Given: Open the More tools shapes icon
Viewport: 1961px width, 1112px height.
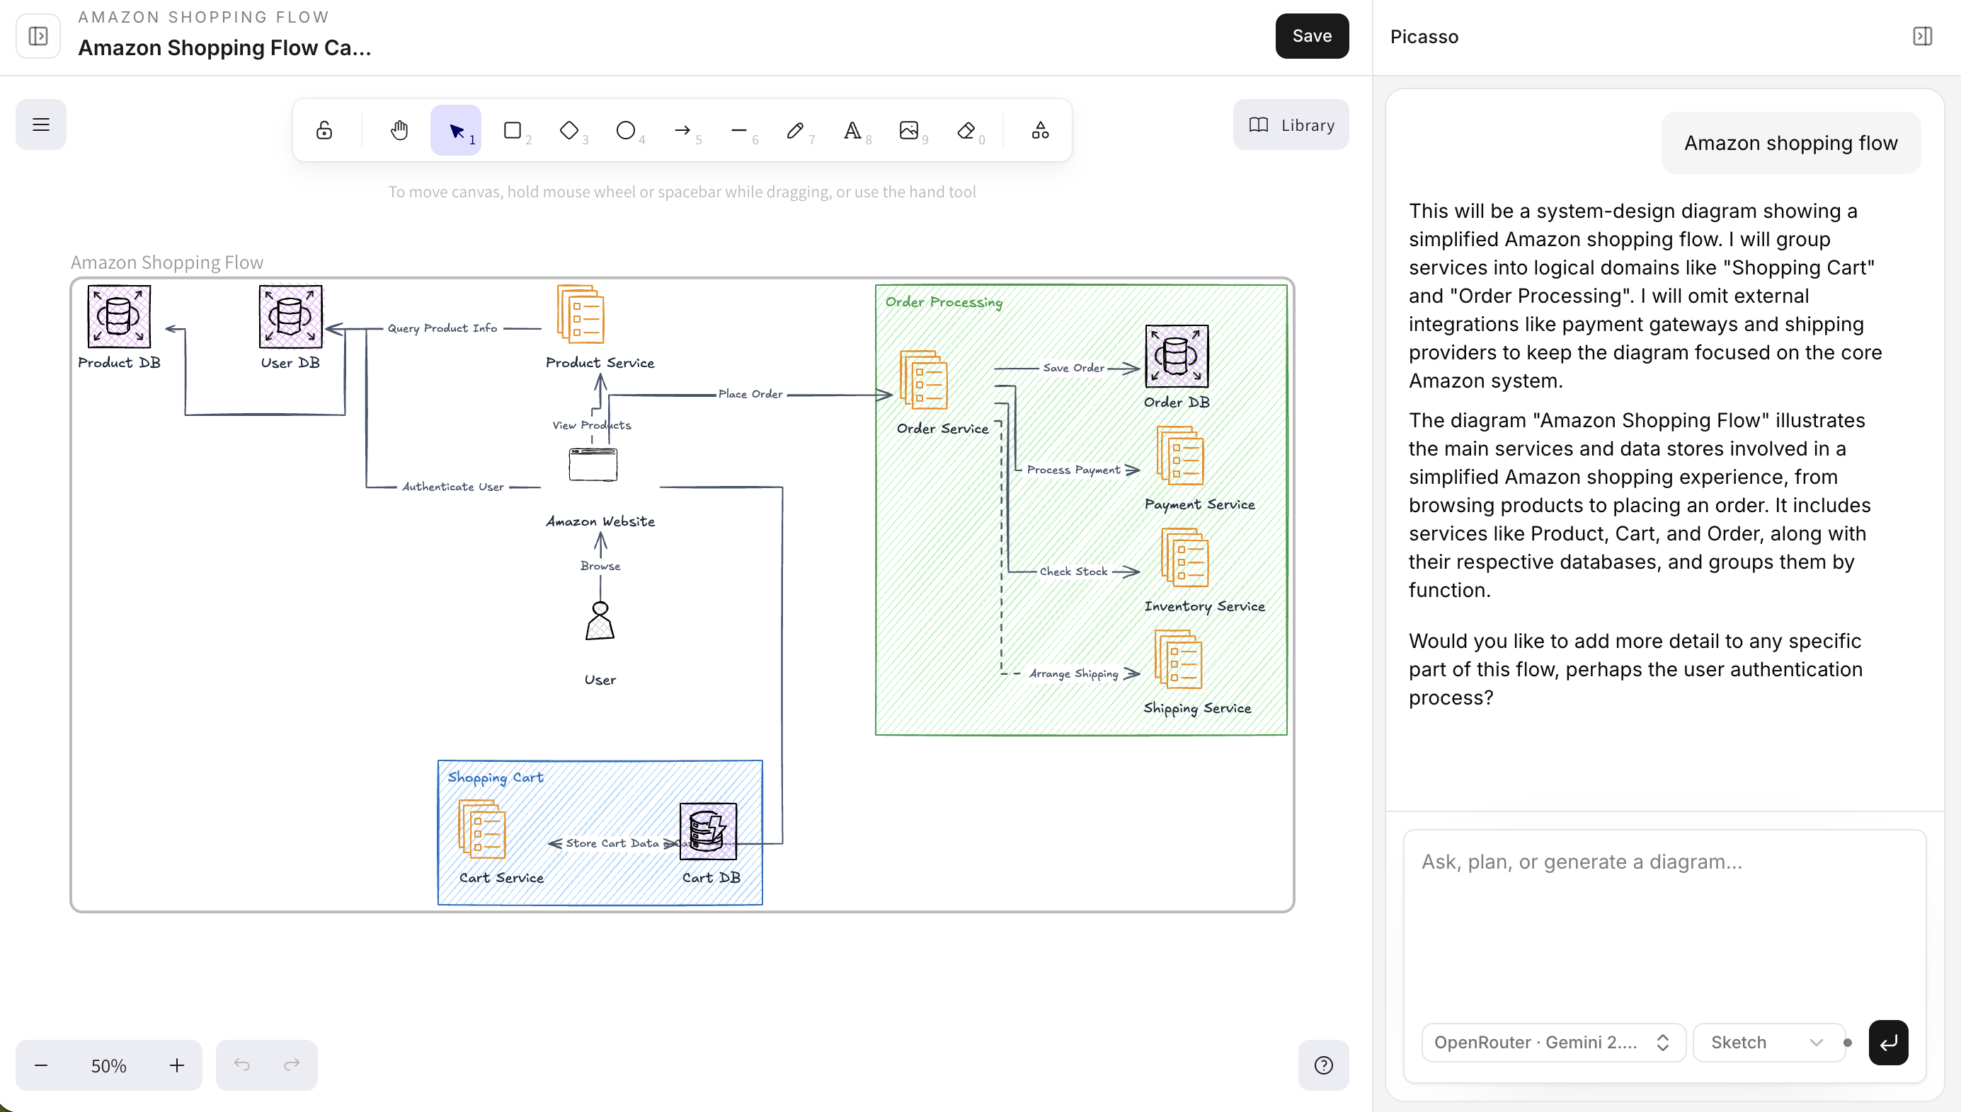Looking at the screenshot, I should 1040,131.
